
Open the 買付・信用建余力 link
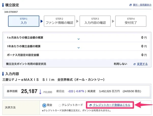click(142, 5)
